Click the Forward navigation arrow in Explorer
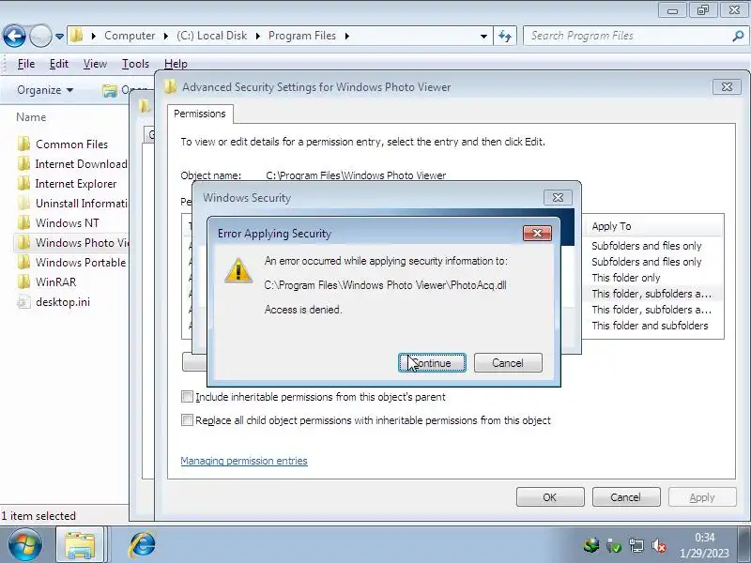This screenshot has height=563, width=751. click(40, 36)
